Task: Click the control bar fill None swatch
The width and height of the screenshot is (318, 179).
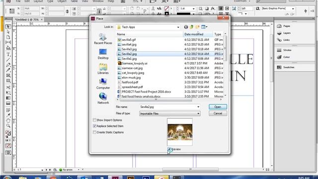Action: click(167, 8)
